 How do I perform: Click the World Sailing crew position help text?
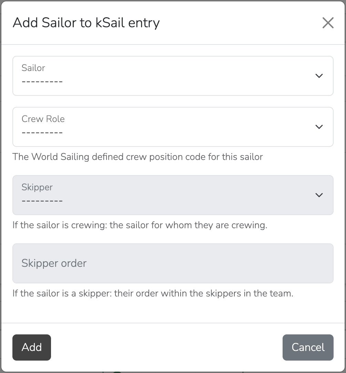138,157
